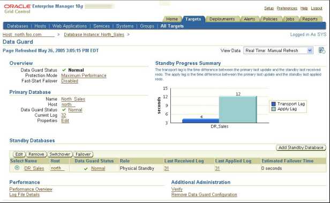Open the Preferences link

(287, 8)
